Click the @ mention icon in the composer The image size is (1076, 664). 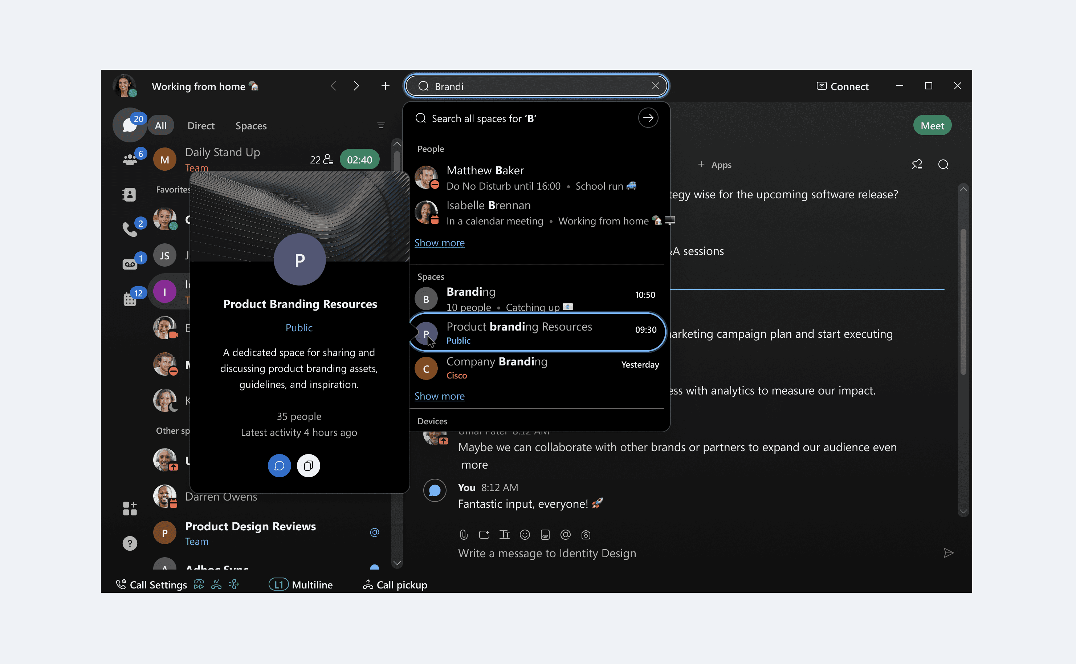click(x=565, y=534)
